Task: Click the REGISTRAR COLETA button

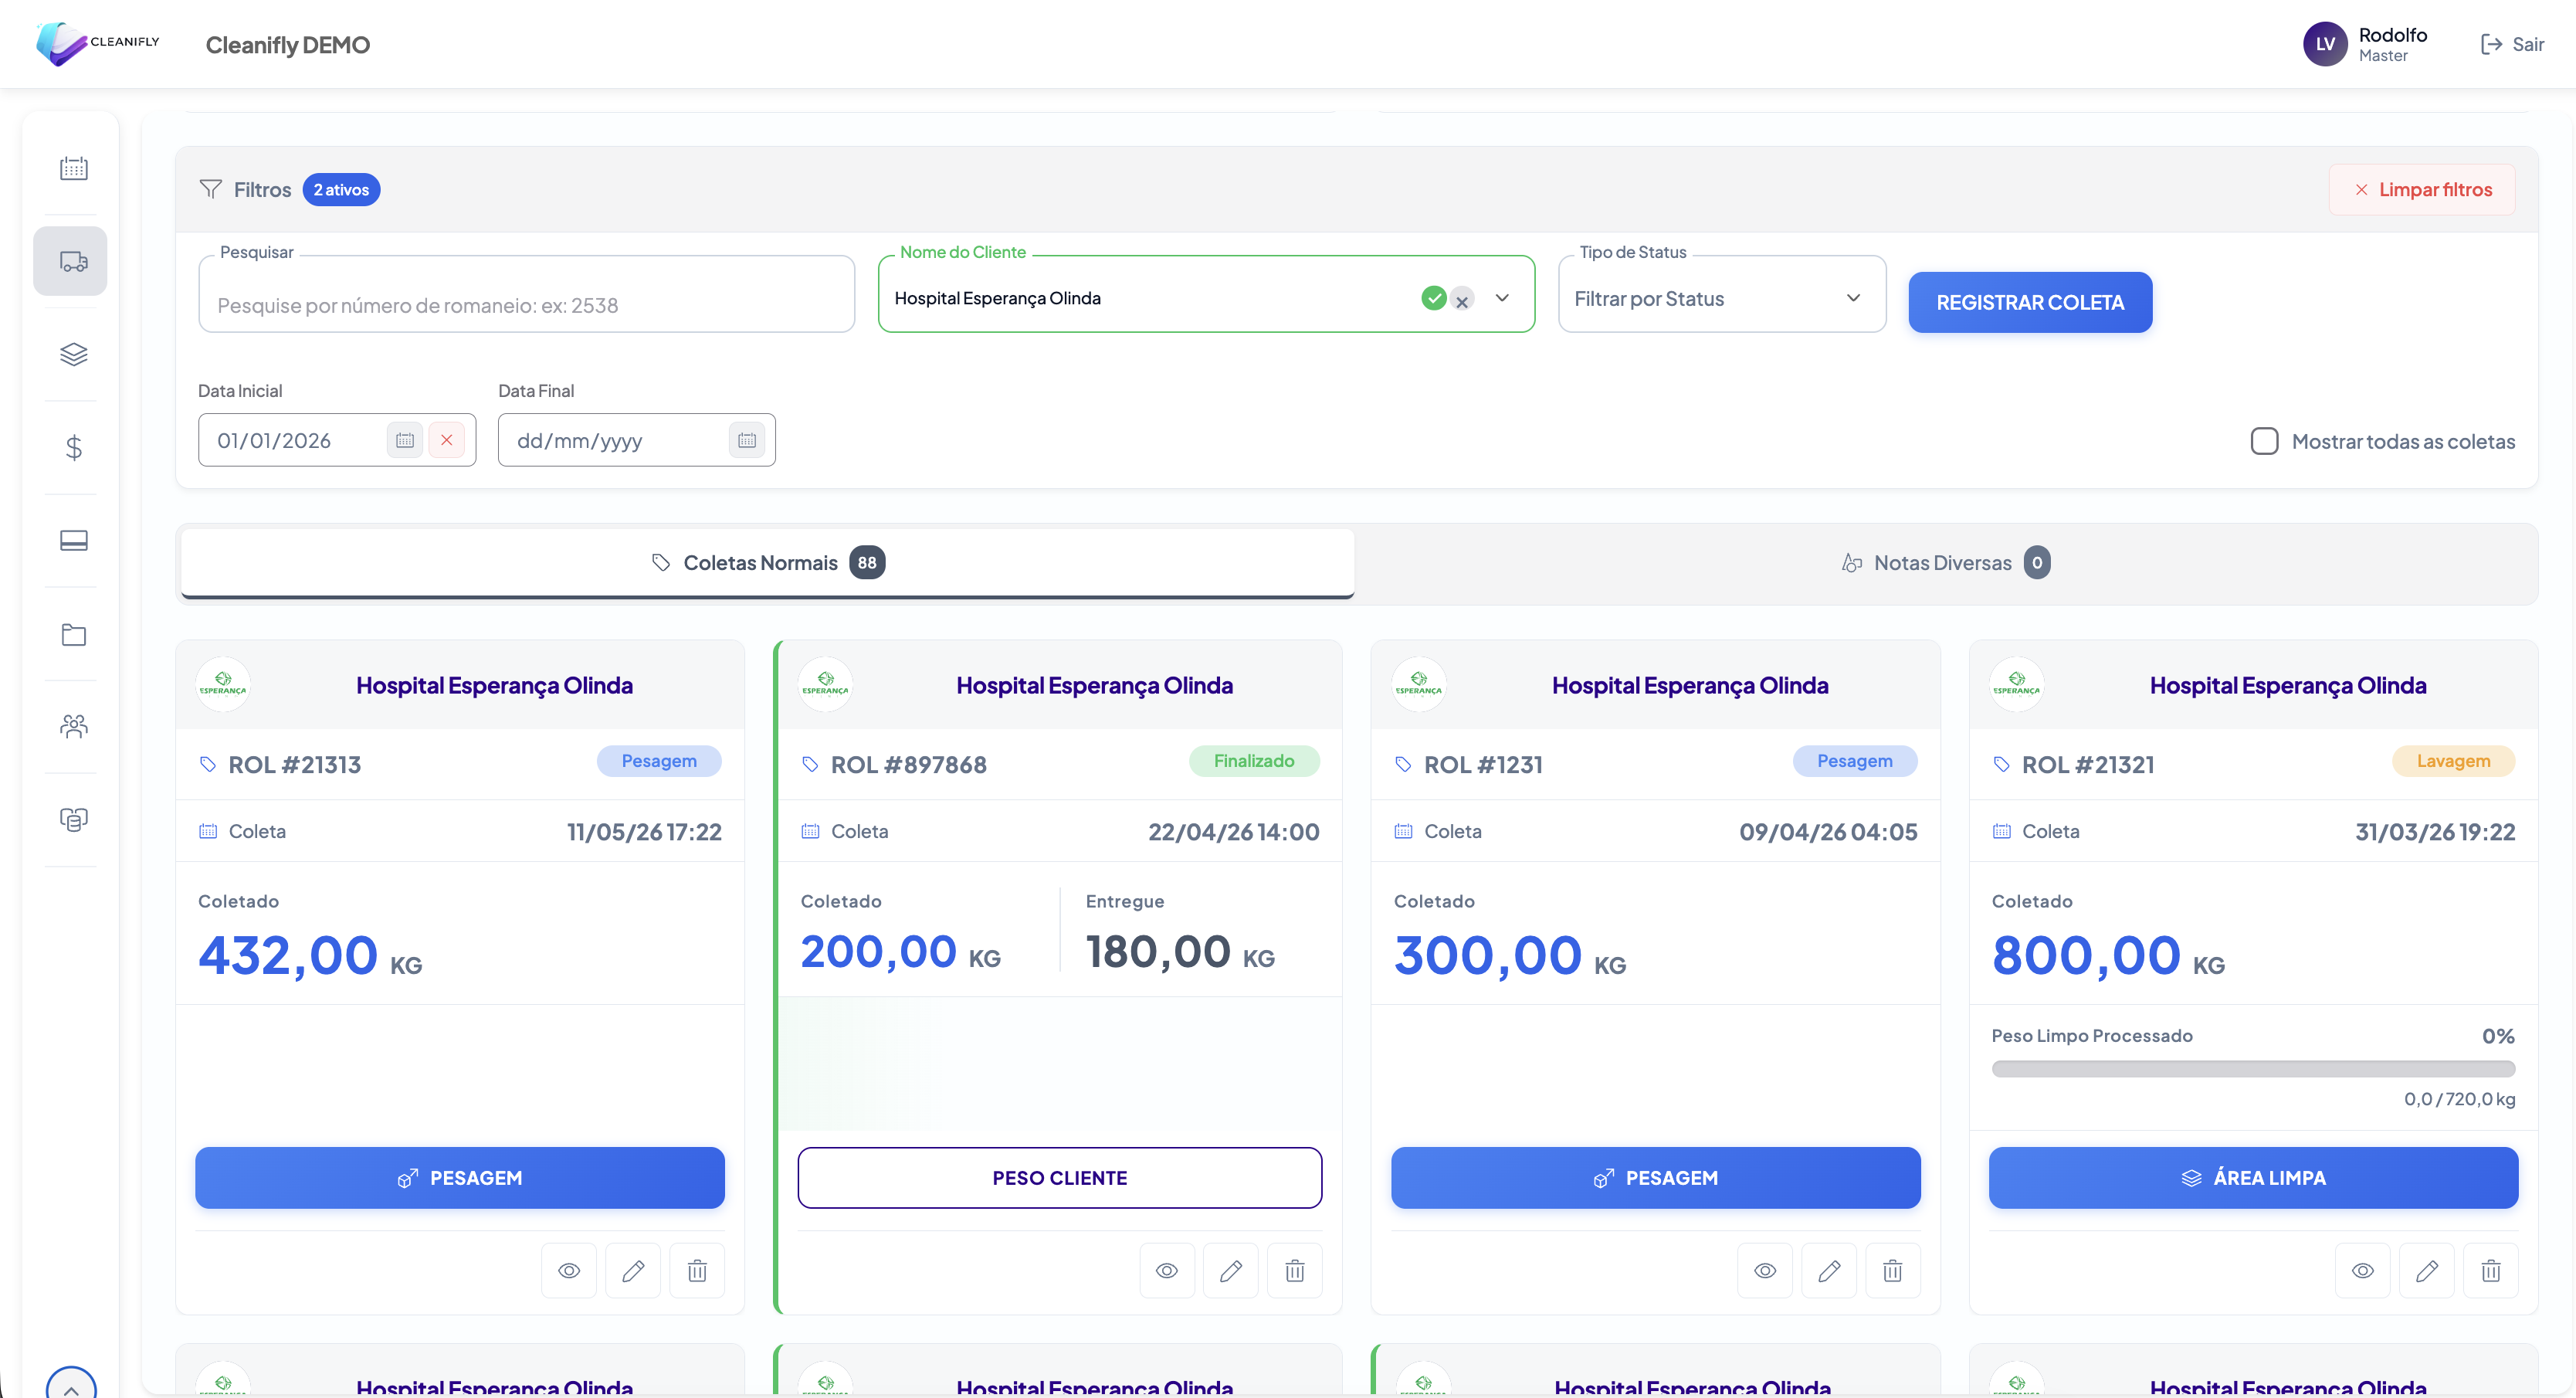Action: (x=2029, y=302)
